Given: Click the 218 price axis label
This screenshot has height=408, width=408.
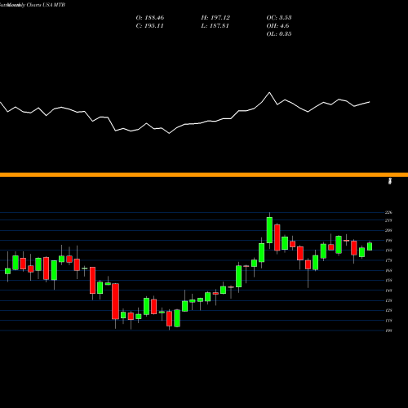Looking at the screenshot, I should 388,220.
